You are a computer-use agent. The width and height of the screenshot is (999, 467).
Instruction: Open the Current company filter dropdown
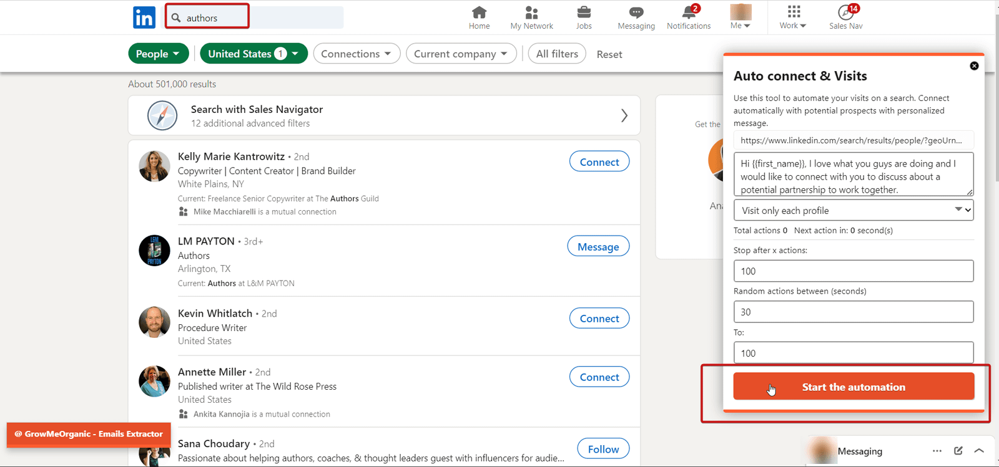pyautogui.click(x=461, y=54)
